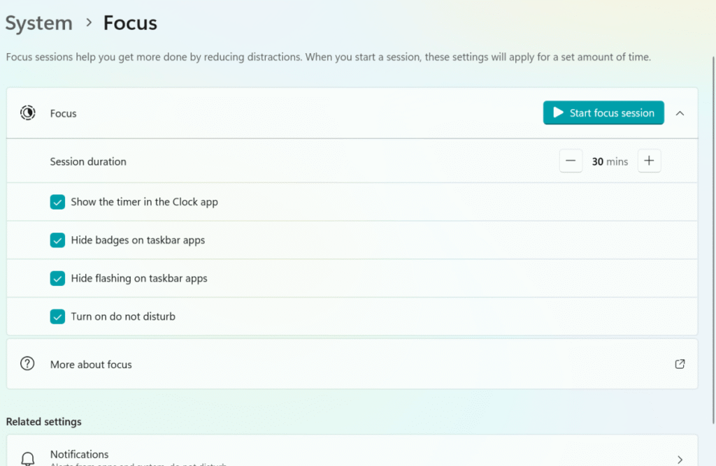Click the Focus half-moon icon

coord(27,112)
